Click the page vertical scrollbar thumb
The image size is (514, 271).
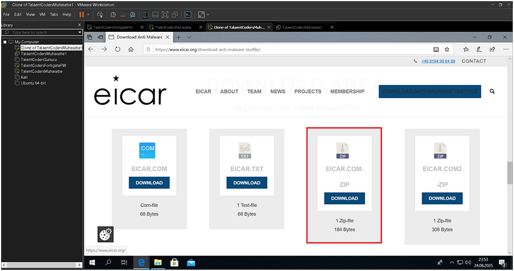[x=510, y=173]
